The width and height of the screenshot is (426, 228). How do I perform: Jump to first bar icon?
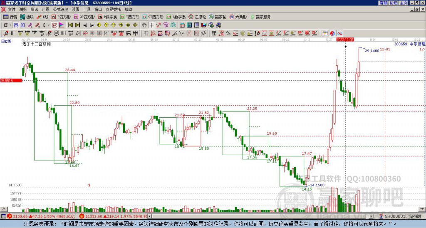pyautogui.click(x=70, y=25)
